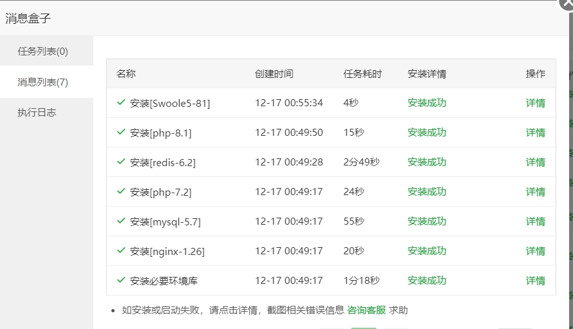573x329 pixels.
Task: Click 安装成功 status for php-8.1
Action: point(427,133)
